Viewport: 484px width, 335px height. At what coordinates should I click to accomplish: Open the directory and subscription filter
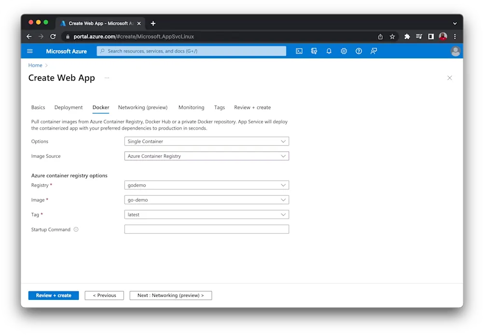click(x=314, y=51)
